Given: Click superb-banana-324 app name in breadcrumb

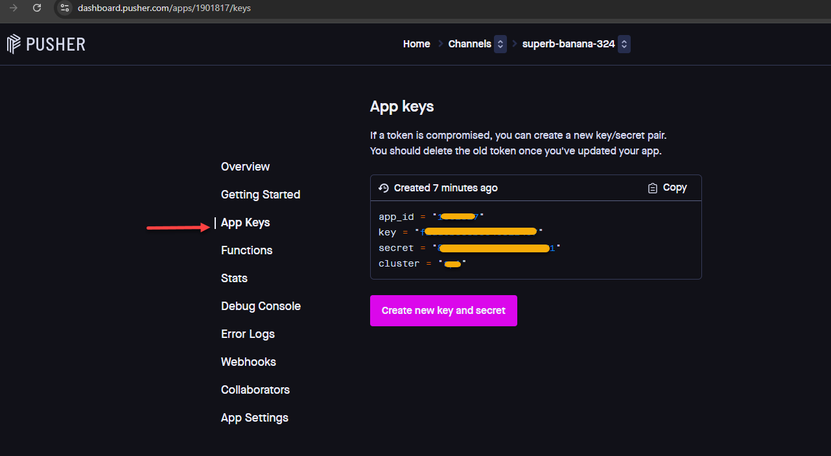Looking at the screenshot, I should pyautogui.click(x=568, y=44).
